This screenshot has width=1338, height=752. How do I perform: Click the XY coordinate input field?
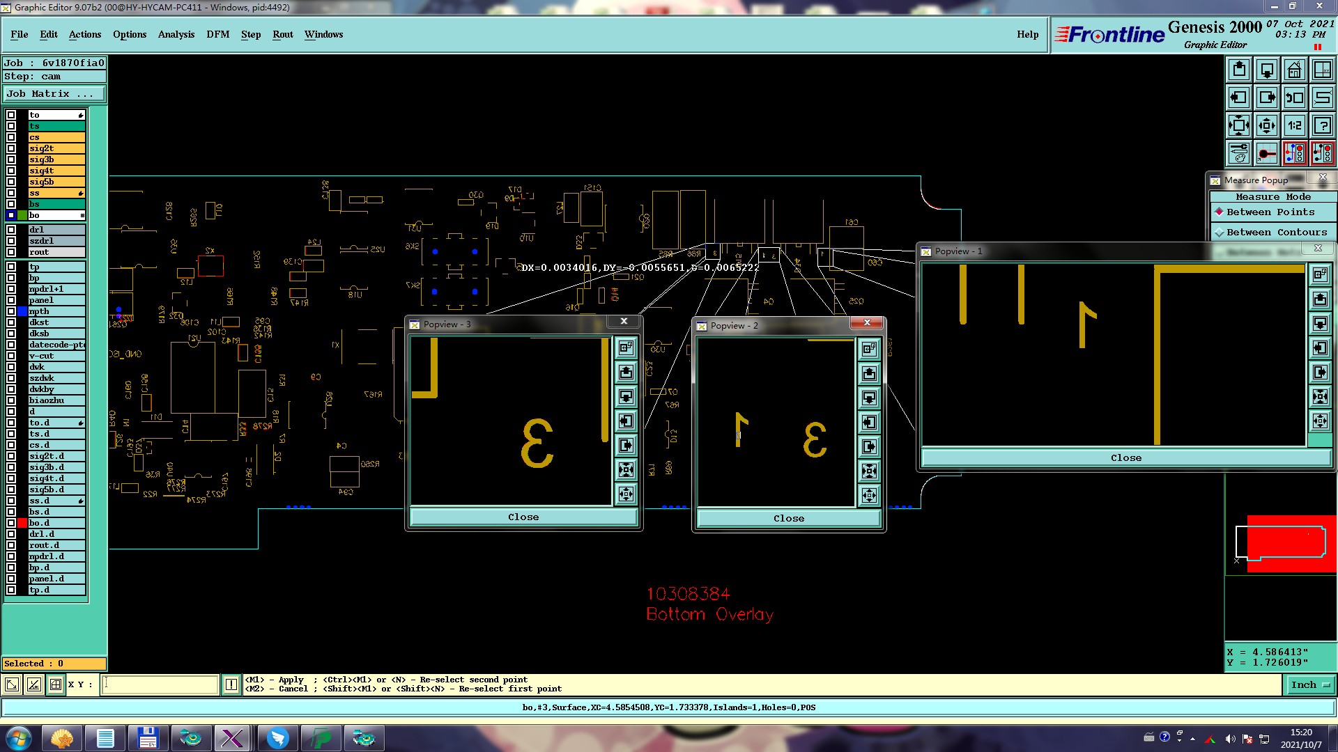pos(160,685)
